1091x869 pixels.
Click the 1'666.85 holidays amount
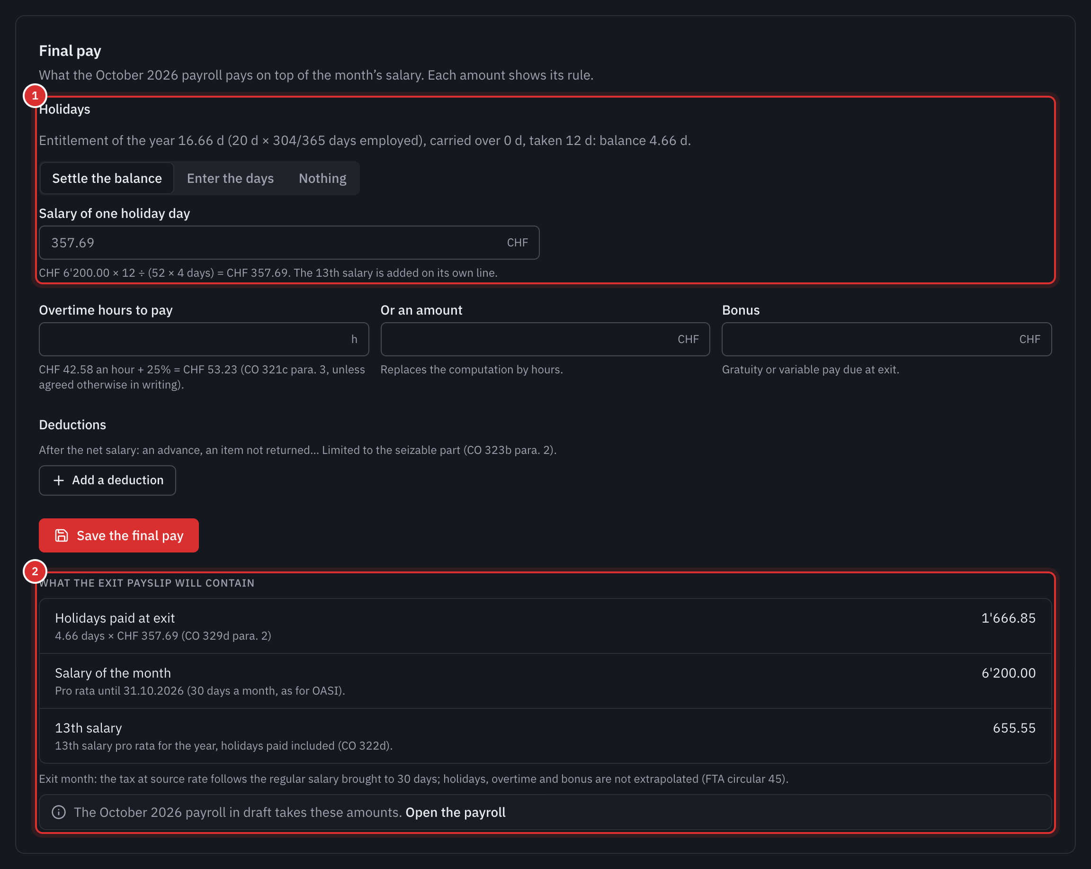tap(1008, 618)
